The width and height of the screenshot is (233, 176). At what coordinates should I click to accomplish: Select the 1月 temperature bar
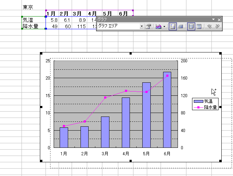tap(64, 138)
